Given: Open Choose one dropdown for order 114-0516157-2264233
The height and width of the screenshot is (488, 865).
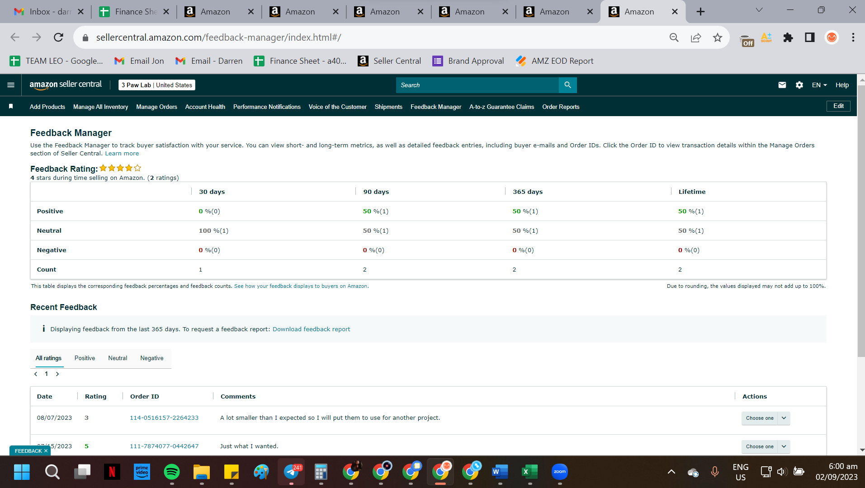Looking at the screenshot, I should tap(766, 418).
